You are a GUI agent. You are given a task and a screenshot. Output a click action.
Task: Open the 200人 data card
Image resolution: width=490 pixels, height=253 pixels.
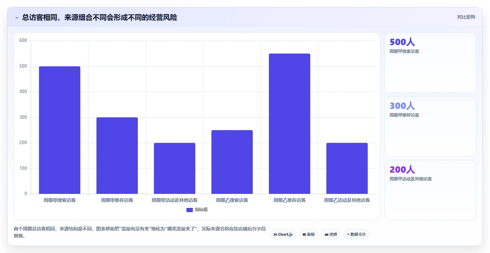(x=430, y=190)
